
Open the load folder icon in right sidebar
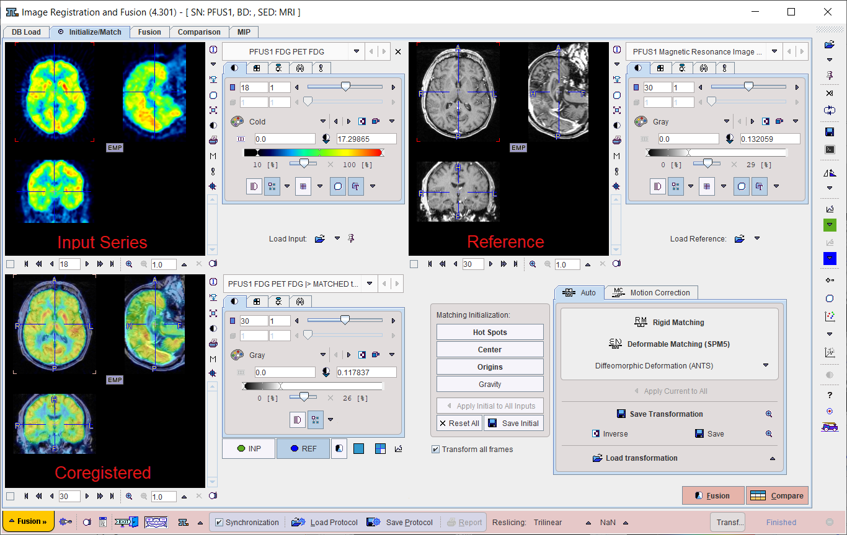(830, 45)
